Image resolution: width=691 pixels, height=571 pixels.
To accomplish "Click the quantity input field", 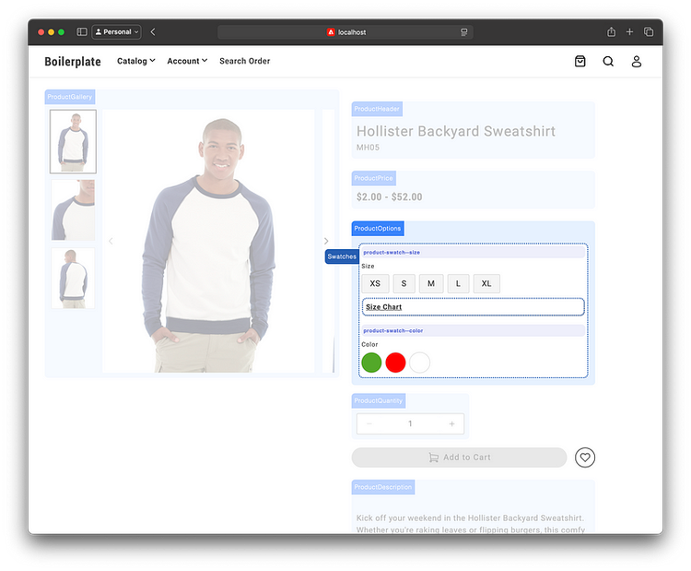I will coord(410,423).
